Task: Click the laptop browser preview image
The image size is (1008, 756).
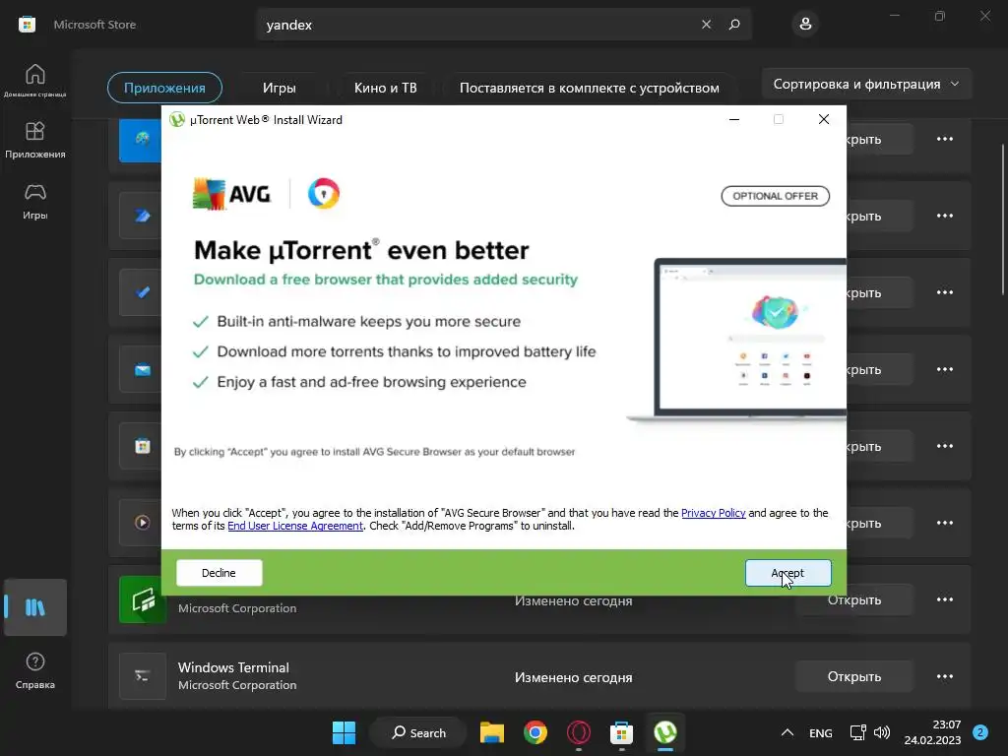Action: (737, 340)
